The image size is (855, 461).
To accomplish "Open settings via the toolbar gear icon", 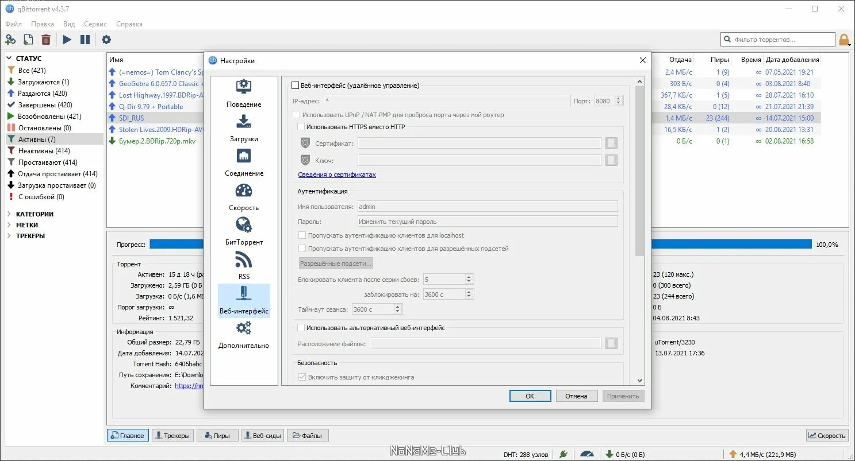I will 106,40.
